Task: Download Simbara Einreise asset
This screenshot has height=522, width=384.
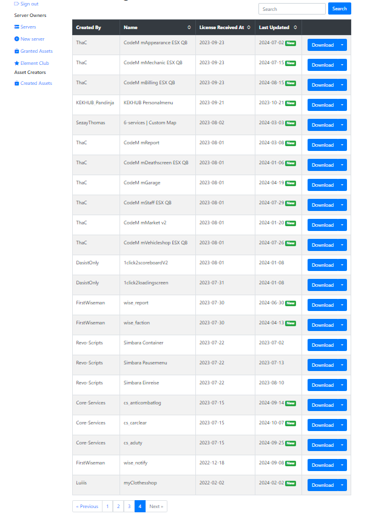Action: [x=322, y=385]
